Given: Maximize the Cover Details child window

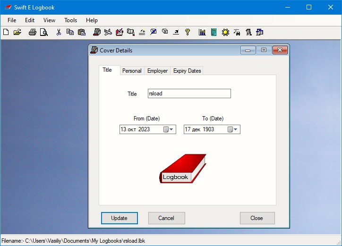Looking at the screenshot, I should (264, 50).
